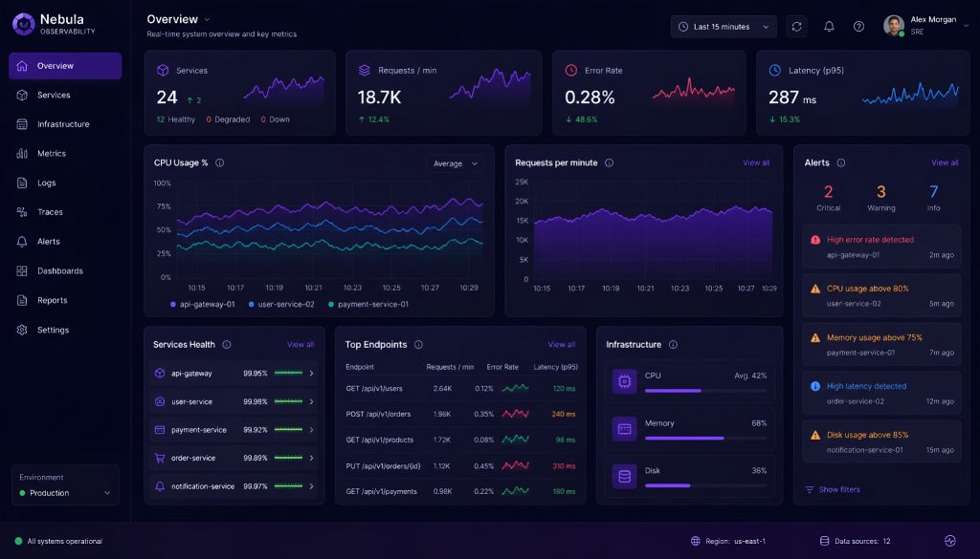Image resolution: width=980 pixels, height=559 pixels.
Task: Click the Services Health info icon
Action: coord(226,344)
